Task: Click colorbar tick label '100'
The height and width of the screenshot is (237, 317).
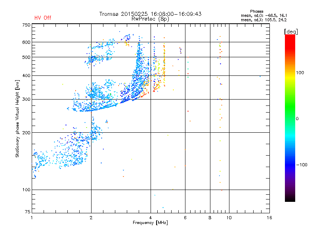Action: (300, 73)
